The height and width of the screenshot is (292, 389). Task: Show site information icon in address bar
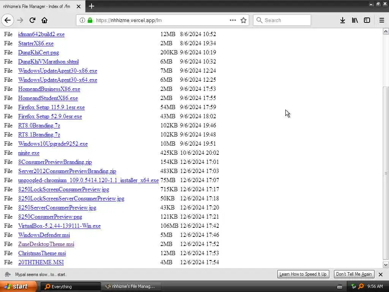[82, 20]
